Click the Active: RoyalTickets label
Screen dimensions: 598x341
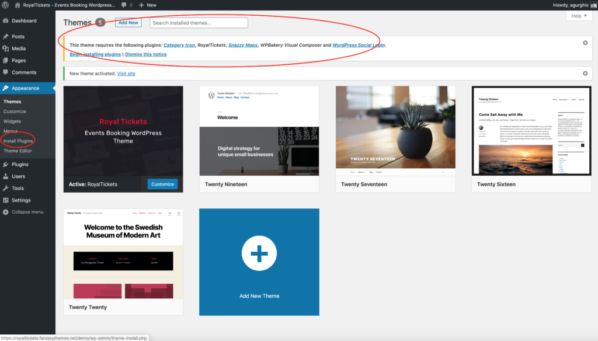pyautogui.click(x=93, y=185)
